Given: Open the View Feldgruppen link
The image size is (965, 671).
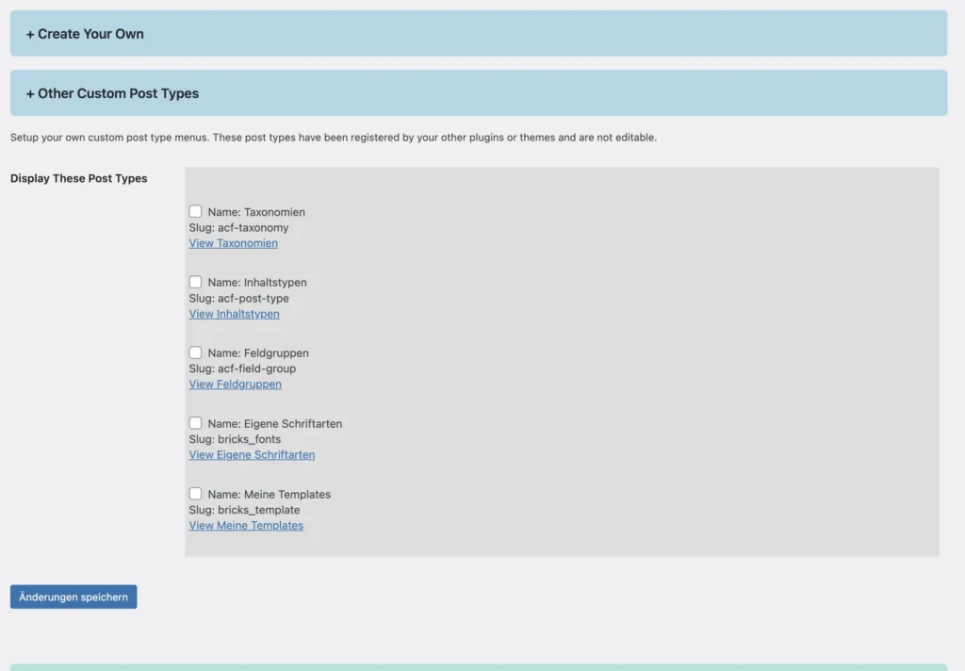Looking at the screenshot, I should tap(235, 384).
